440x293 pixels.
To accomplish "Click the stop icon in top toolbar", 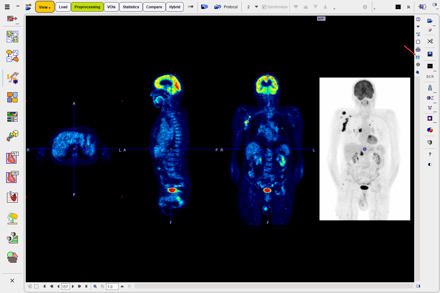I will coord(365,7).
